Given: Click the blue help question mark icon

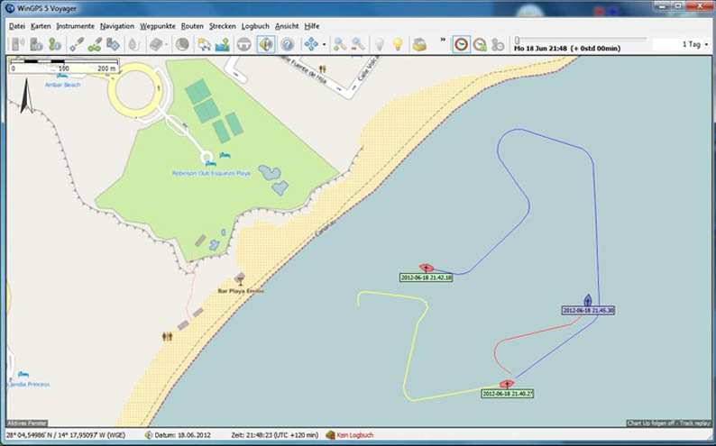Looking at the screenshot, I should (x=288, y=44).
